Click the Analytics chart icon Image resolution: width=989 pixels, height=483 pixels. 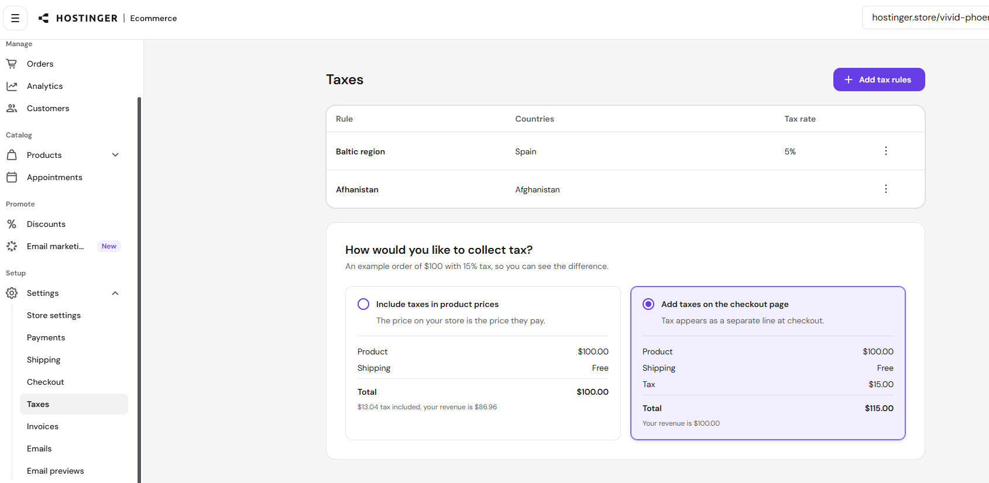pyautogui.click(x=12, y=86)
